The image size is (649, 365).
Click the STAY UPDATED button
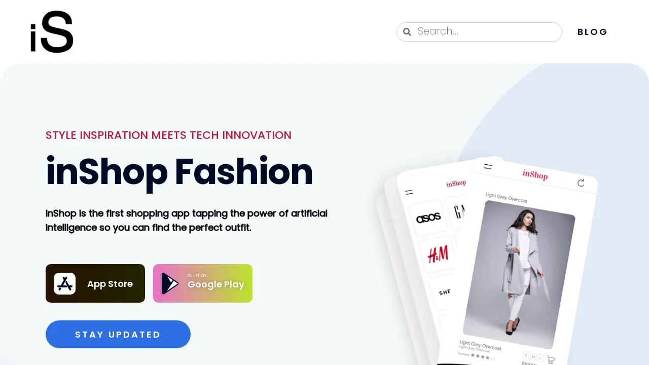118,334
